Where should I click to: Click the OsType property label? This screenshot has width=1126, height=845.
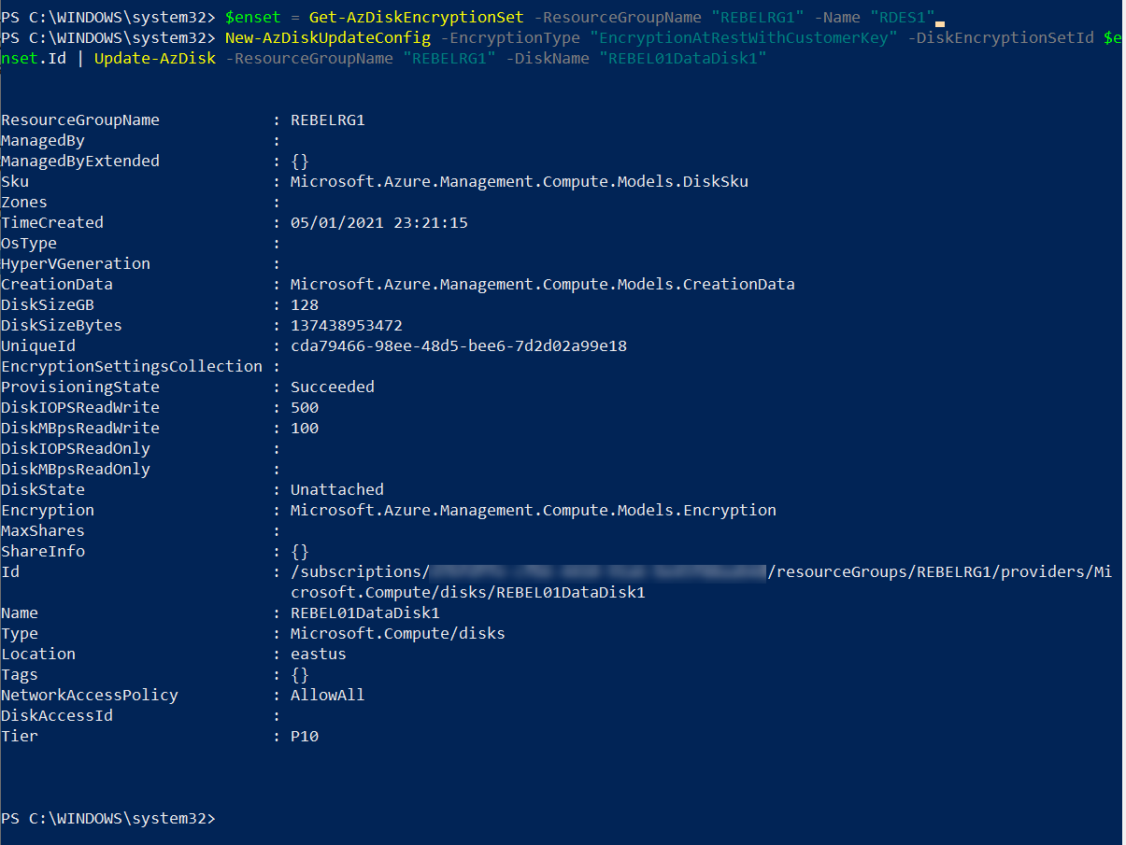click(29, 244)
